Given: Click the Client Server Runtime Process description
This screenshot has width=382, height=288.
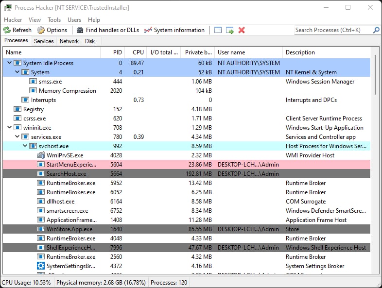Looking at the screenshot, I should pos(324,119).
